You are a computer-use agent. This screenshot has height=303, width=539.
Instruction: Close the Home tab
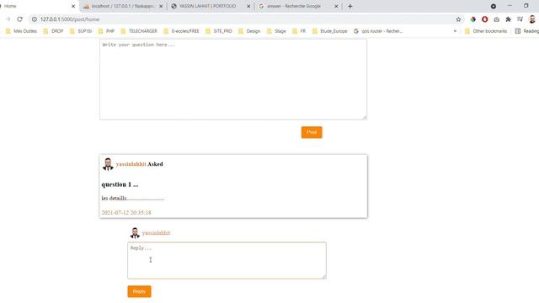73,6
